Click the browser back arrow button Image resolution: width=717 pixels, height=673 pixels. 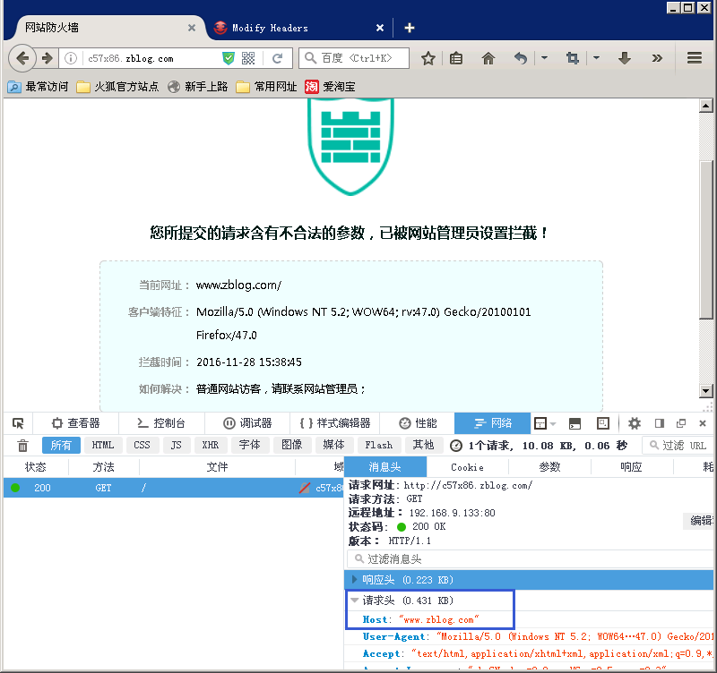23,58
